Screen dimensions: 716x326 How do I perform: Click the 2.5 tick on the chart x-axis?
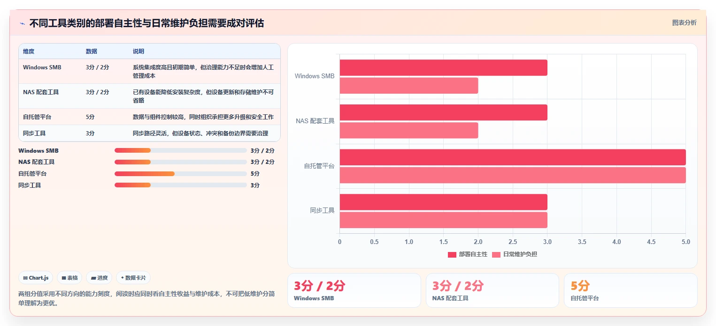pyautogui.click(x=513, y=242)
